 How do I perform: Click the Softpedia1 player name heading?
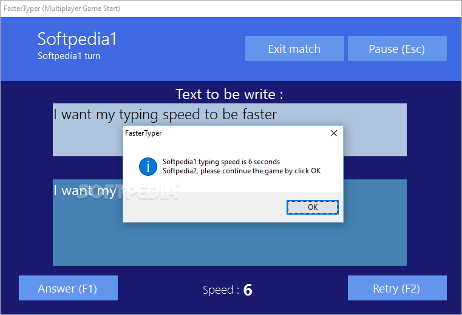click(77, 39)
